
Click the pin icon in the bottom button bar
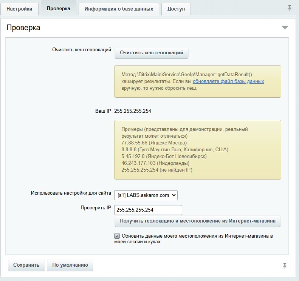tap(285, 266)
